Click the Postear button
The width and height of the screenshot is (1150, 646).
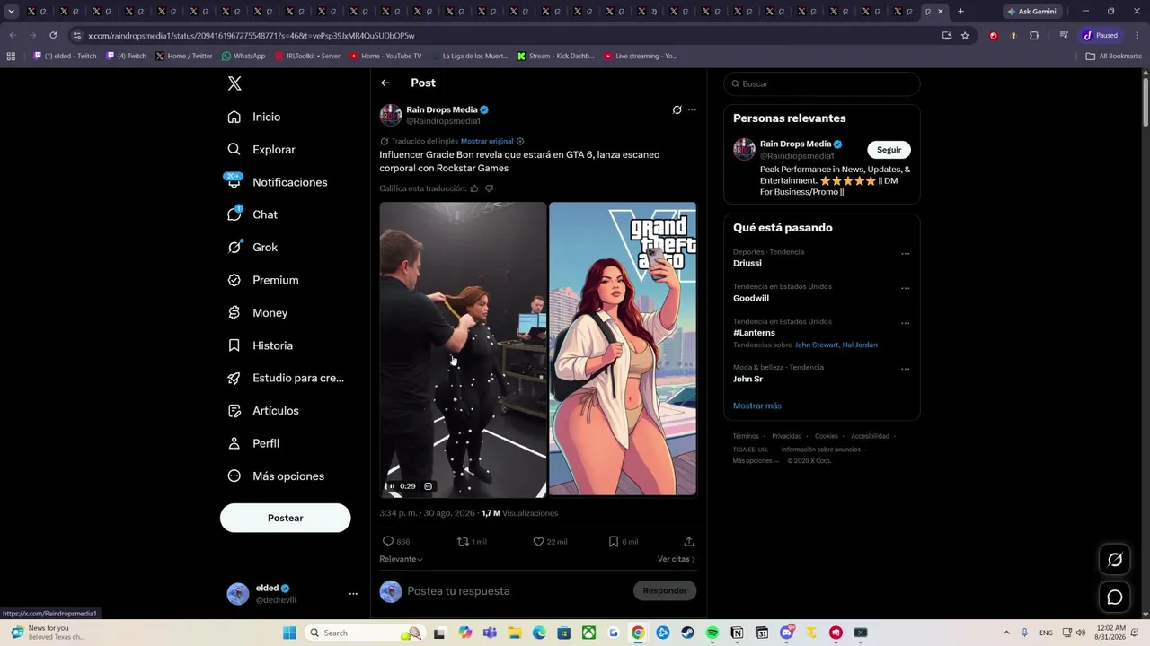click(x=286, y=518)
